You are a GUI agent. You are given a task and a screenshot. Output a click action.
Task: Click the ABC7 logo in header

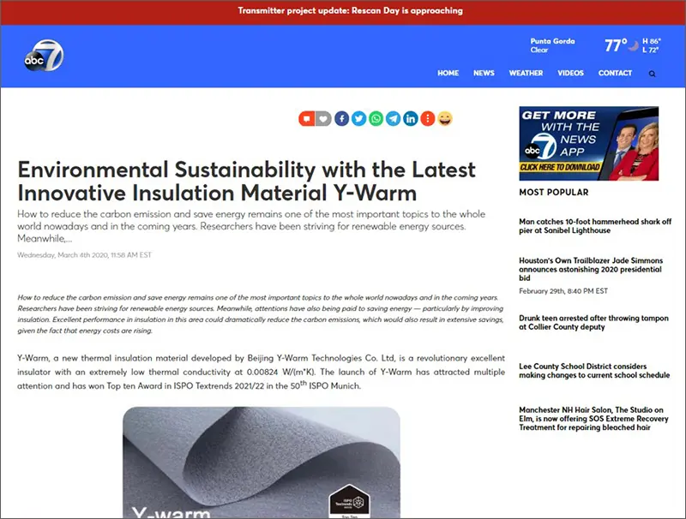click(44, 57)
